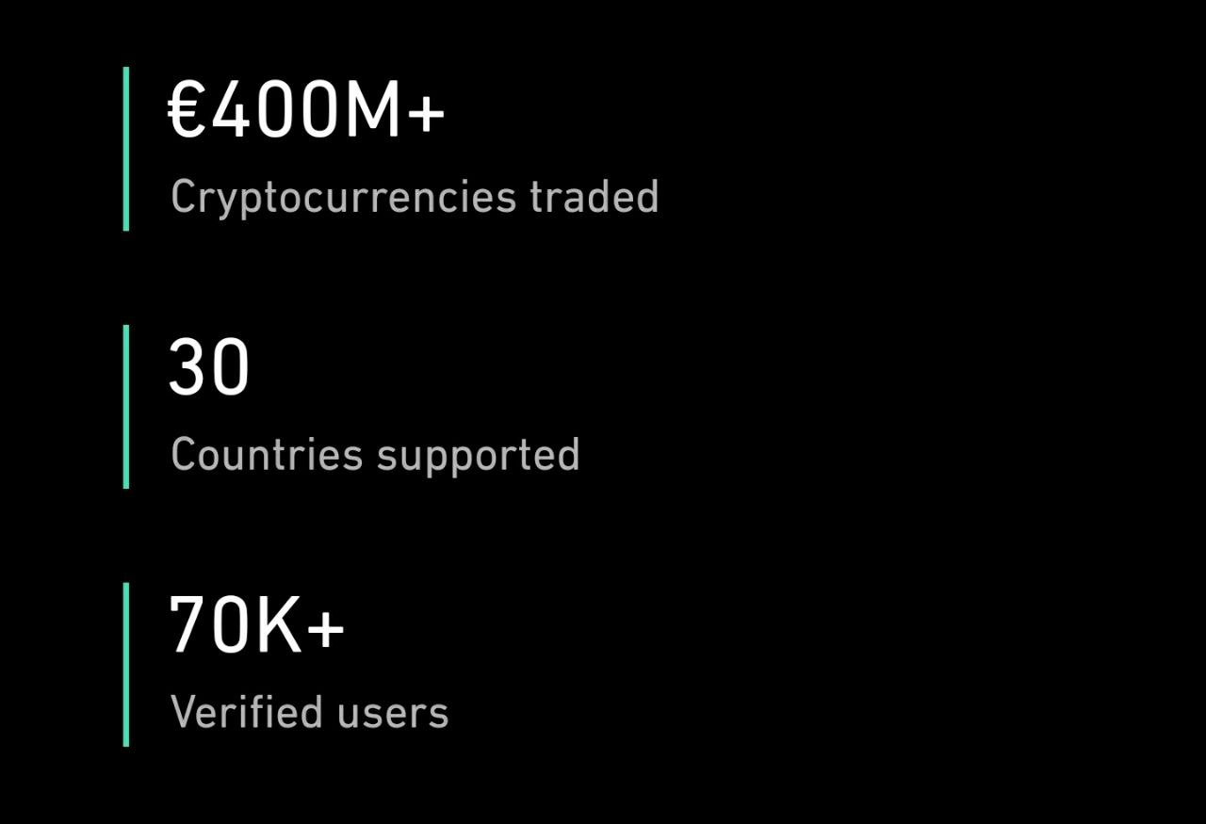Screen dimensions: 1206x824
Task: Click the word traded
Action: pos(594,197)
